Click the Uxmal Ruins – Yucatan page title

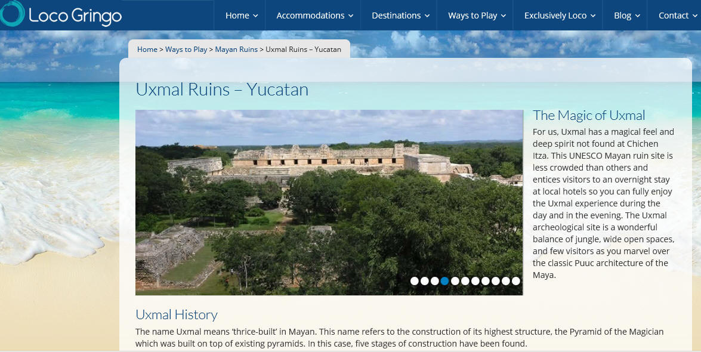coord(222,89)
